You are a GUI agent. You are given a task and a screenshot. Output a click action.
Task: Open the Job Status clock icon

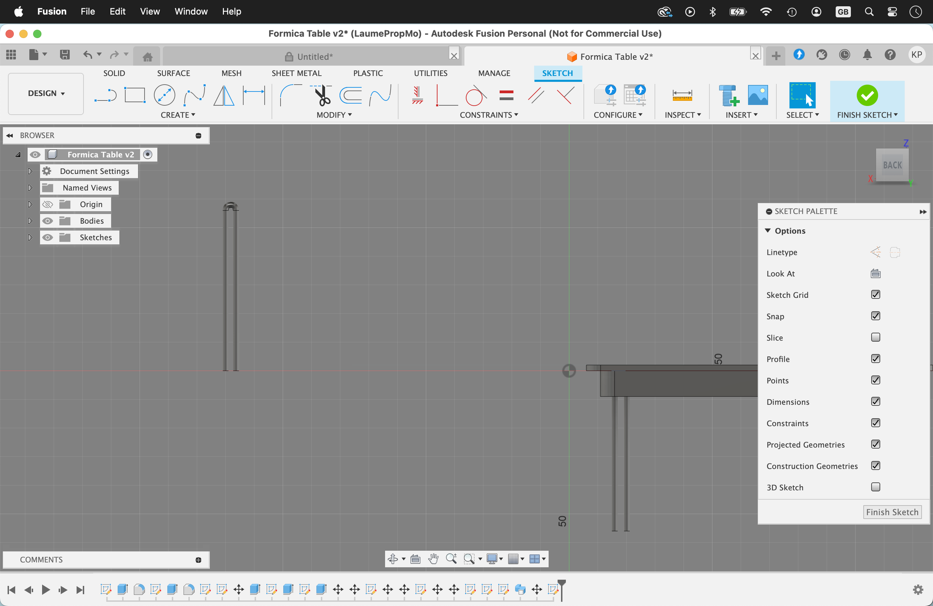[845, 54]
